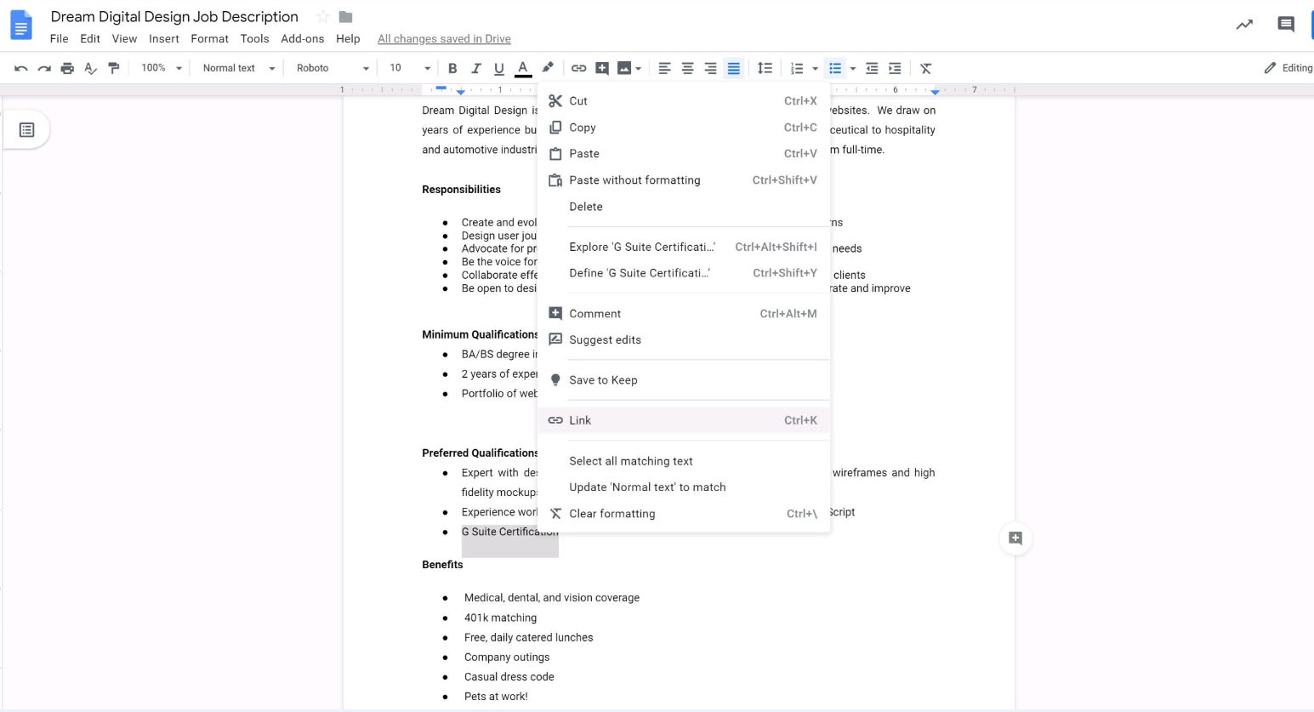The width and height of the screenshot is (1314, 712).
Task: Select the Paint format roller icon
Action: [113, 68]
